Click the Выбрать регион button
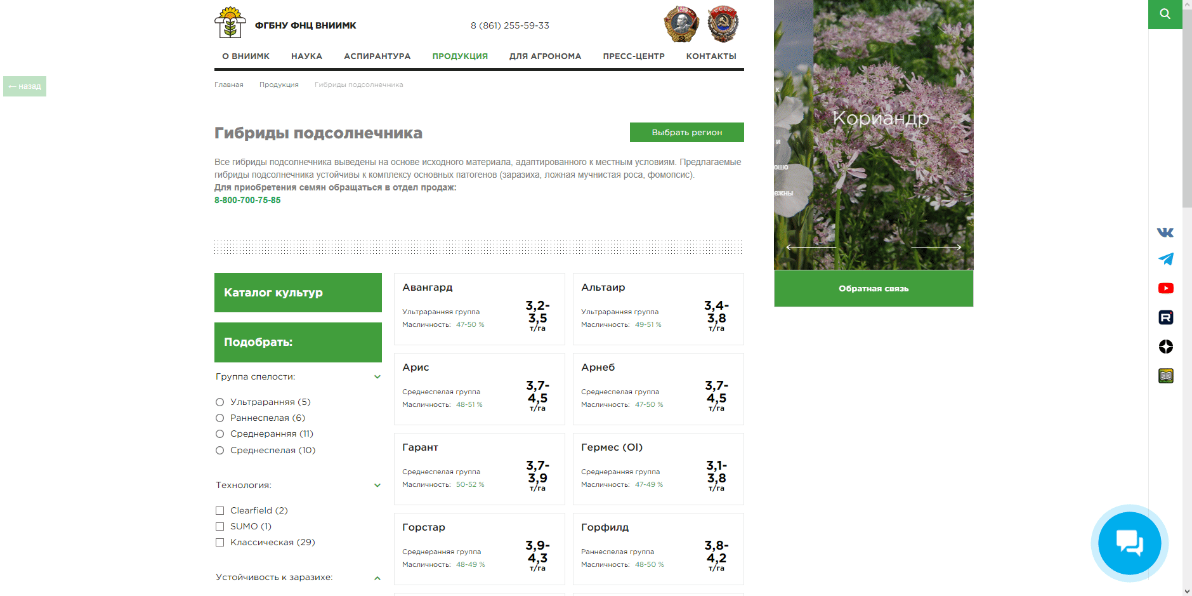 coord(686,133)
